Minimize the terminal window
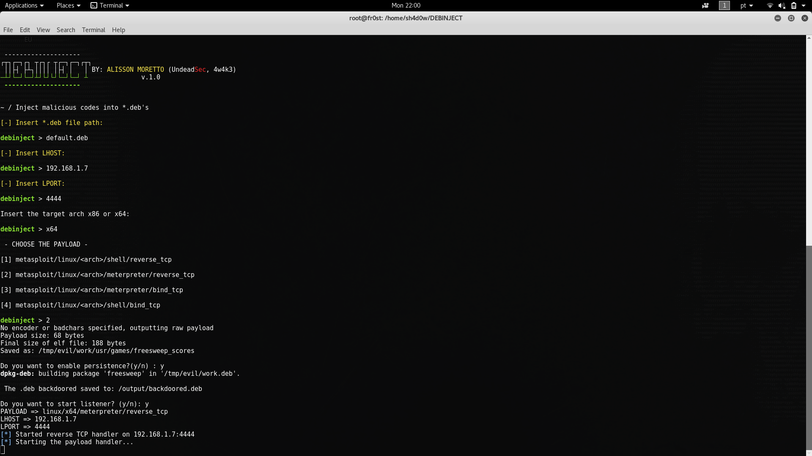The image size is (812, 456). 777,18
